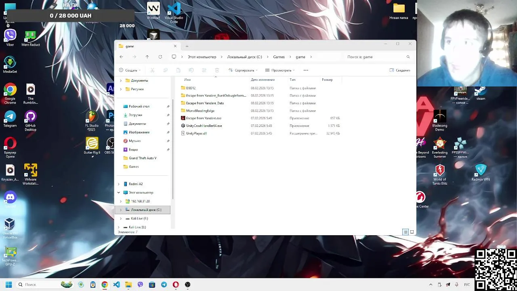The width and height of the screenshot is (517, 291).
Task: Open Загрузки in quick access
Action: [135, 115]
